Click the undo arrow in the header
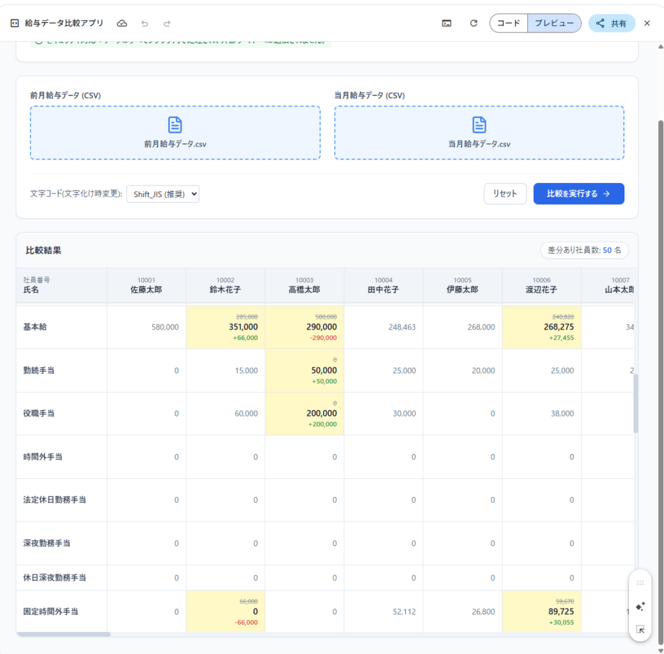 [145, 23]
